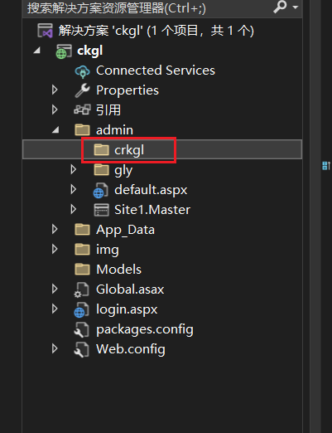Open the search options dropdown arrow

pyautogui.click(x=296, y=7)
